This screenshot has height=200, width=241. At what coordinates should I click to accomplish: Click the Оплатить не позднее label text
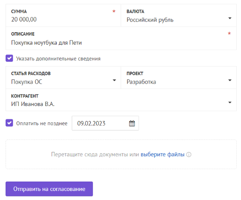tap(42, 123)
